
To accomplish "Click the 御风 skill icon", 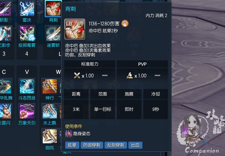I will [49, 136].
